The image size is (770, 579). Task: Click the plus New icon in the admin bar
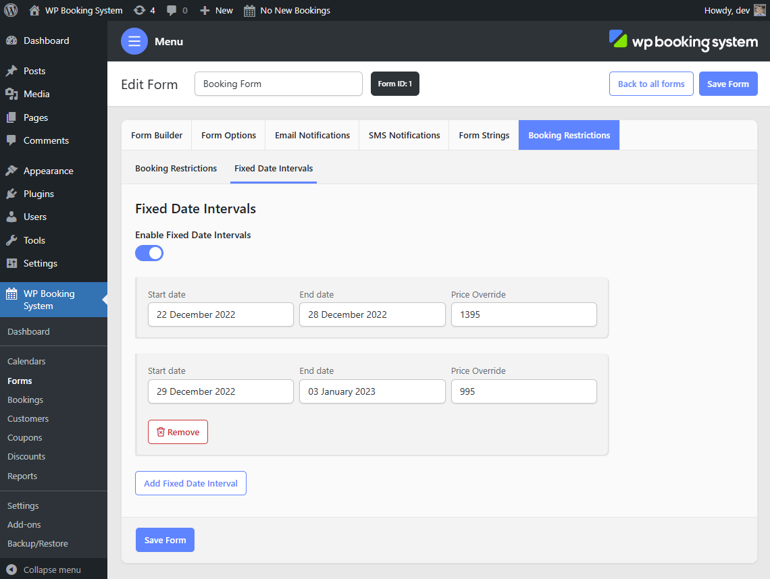coord(205,10)
